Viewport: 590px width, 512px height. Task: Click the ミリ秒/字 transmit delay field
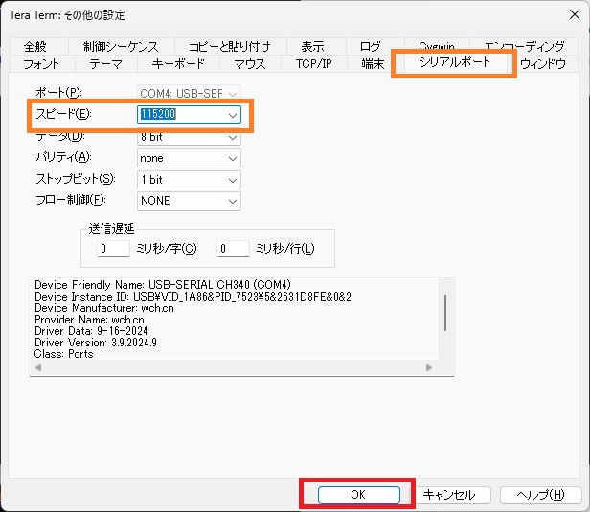[113, 249]
